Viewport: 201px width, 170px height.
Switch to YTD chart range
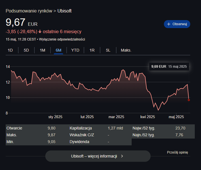click(x=75, y=50)
